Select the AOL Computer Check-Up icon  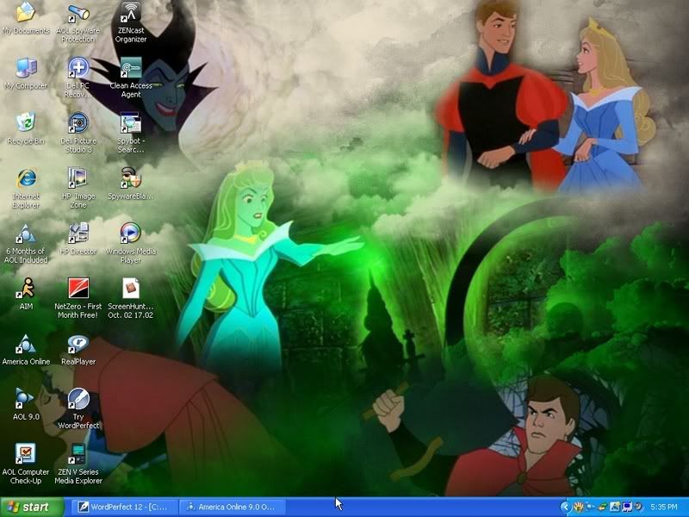26,454
